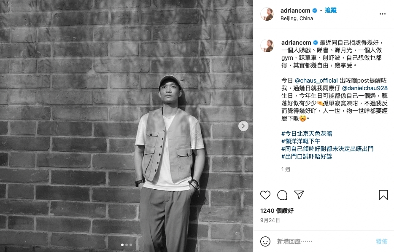Viewport: 394px width, 252px height.
Task: Open the Beijing, China location link
Action: click(297, 19)
